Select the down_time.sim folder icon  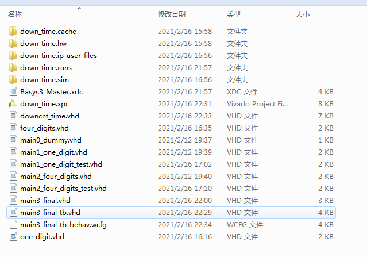pos(13,80)
